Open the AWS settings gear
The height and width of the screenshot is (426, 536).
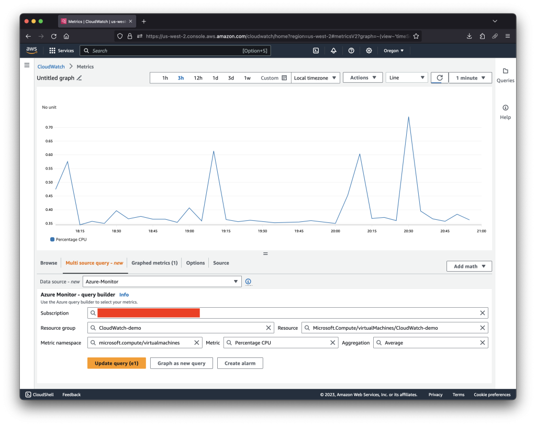(x=368, y=50)
